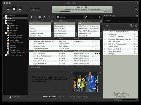Collapse the Playlists tree node
The image size is (141, 105).
point(4,23)
